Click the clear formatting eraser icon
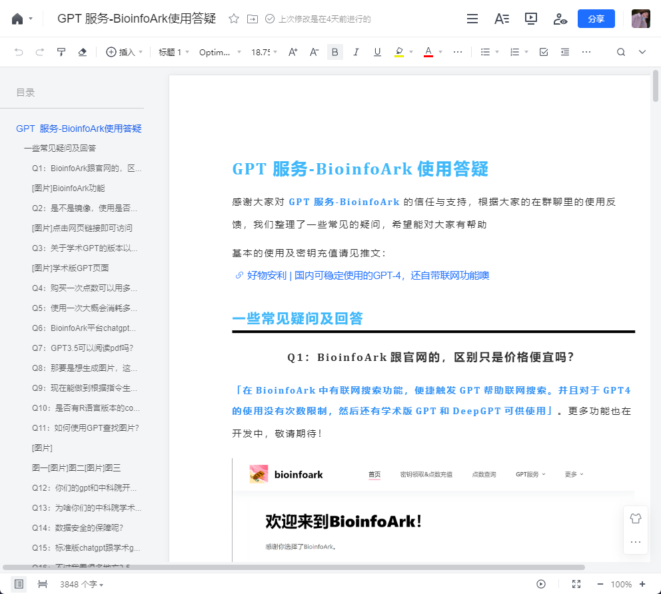 [82, 52]
